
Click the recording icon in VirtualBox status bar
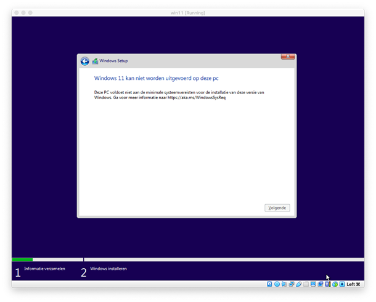point(321,284)
